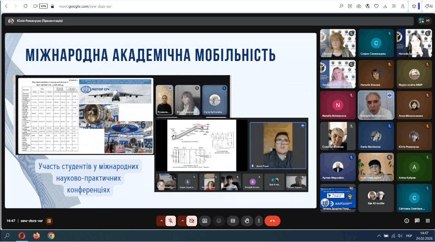
Task: Open the emoji reactions button
Action: click(219, 221)
